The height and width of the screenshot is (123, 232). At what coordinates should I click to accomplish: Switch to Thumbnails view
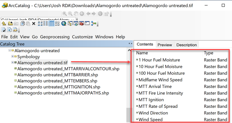[x=57, y=23]
